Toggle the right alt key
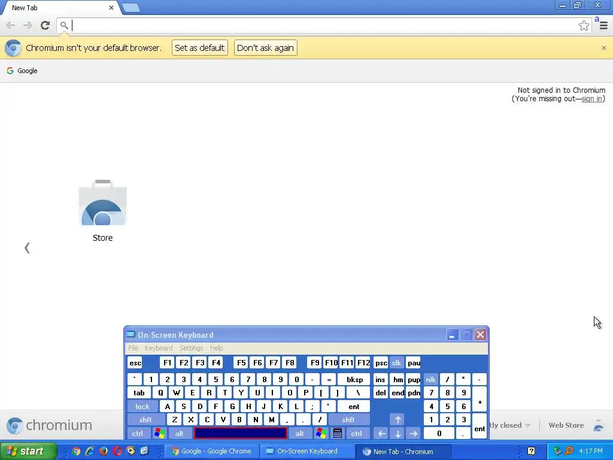The image size is (613, 460). (x=300, y=434)
